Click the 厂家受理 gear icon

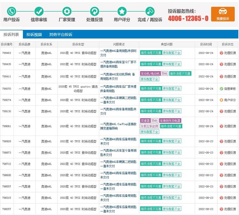tap(67, 11)
